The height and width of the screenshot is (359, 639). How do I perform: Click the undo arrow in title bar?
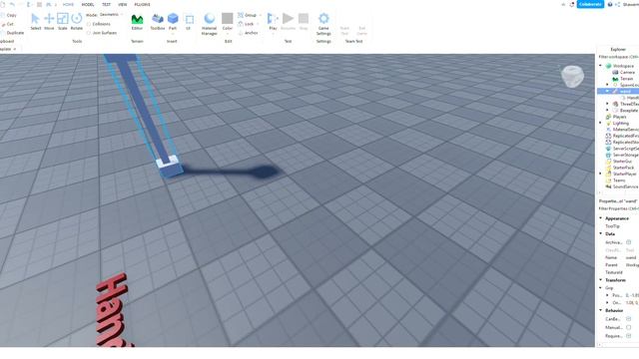[x=12, y=4]
